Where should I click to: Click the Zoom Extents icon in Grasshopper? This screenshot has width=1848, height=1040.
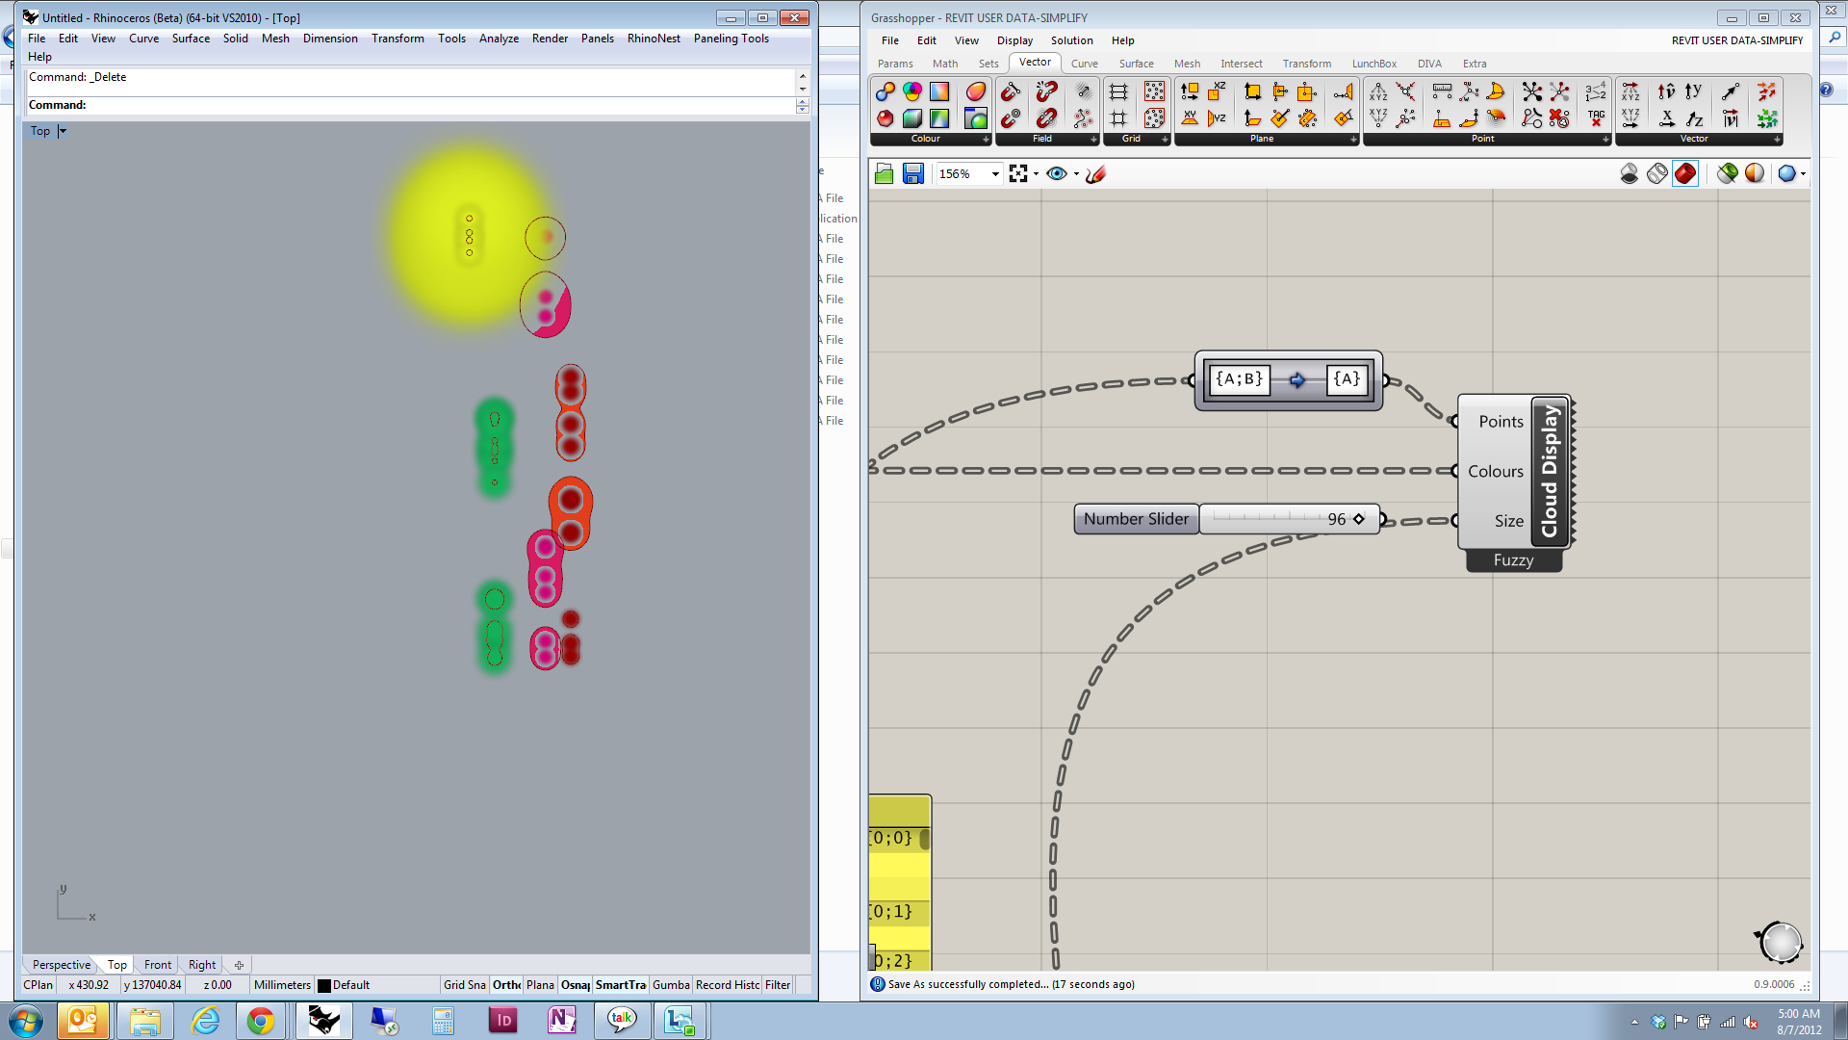(x=1018, y=173)
